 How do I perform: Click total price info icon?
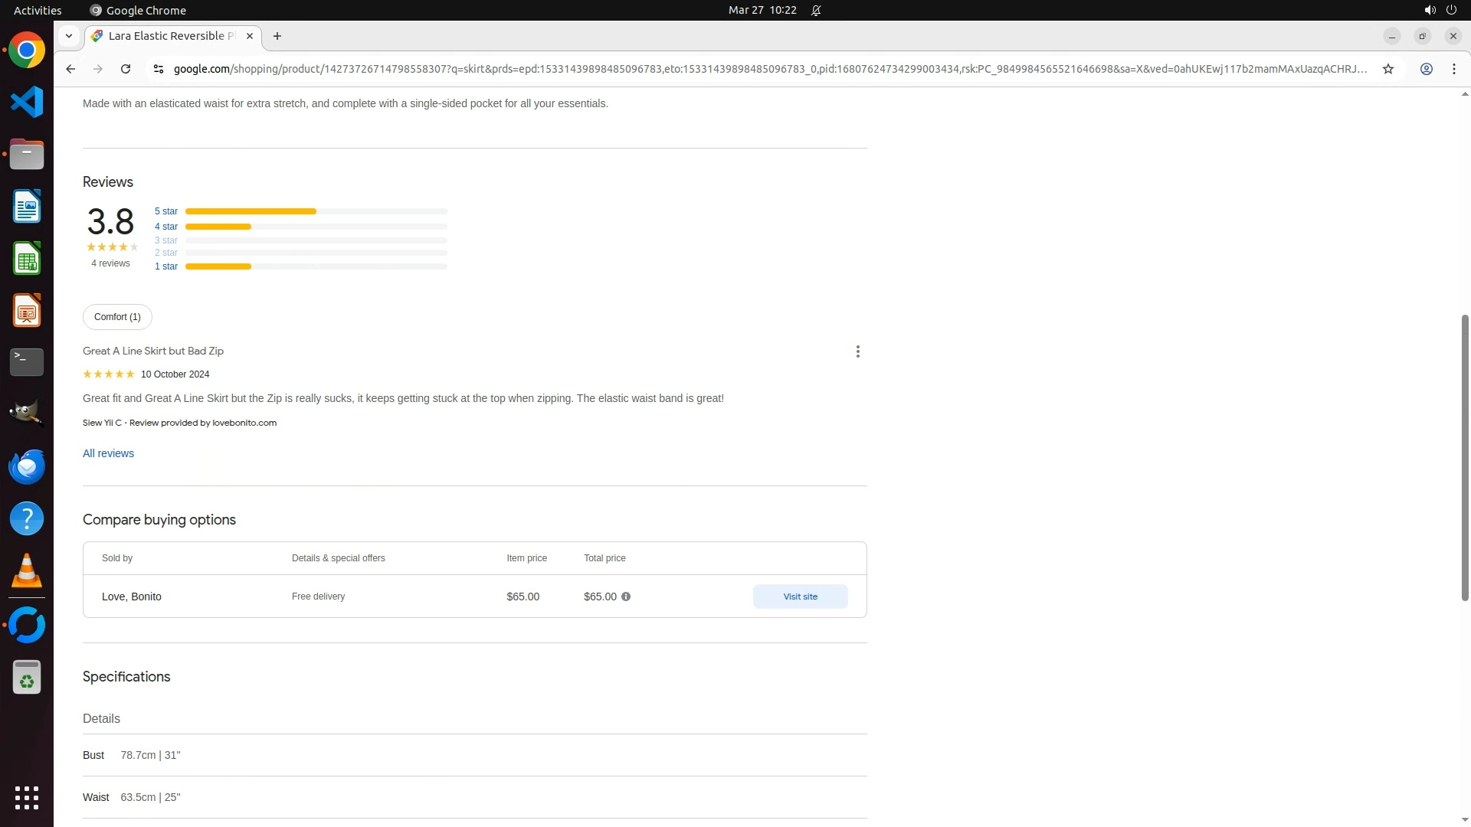coord(626,597)
